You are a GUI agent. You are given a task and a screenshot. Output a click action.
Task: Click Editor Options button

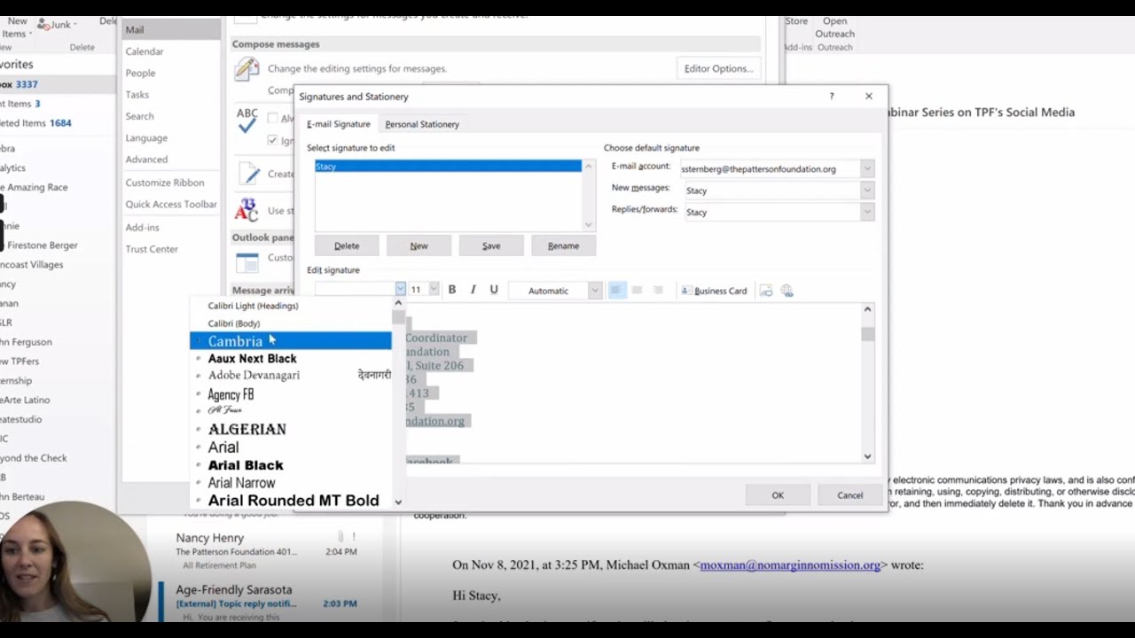[x=718, y=68]
